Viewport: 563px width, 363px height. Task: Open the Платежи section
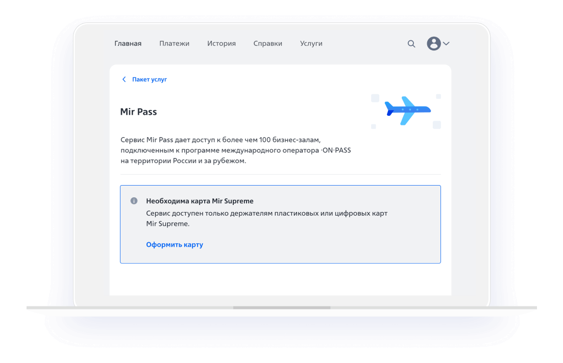click(x=174, y=44)
